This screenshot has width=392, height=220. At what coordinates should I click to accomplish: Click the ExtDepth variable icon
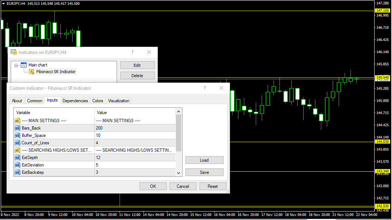tap(17, 158)
